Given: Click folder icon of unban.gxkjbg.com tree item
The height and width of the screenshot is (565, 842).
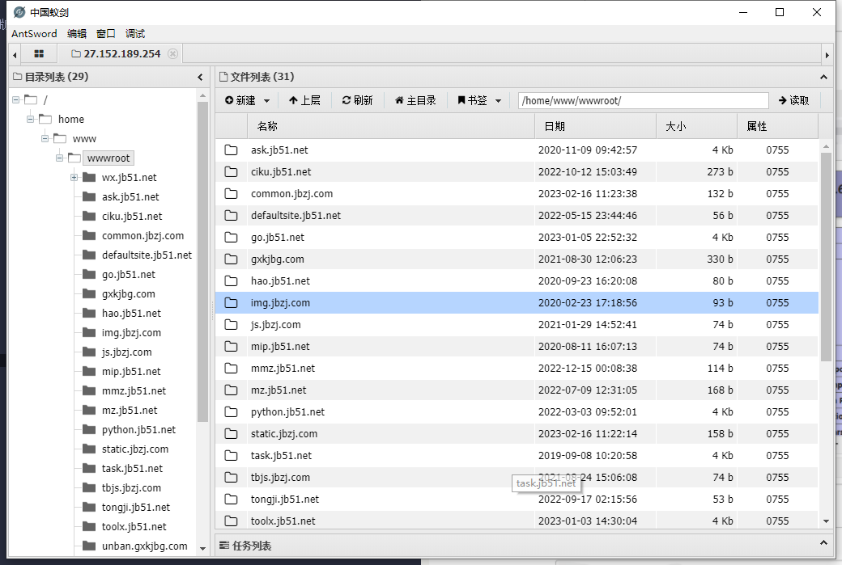Looking at the screenshot, I should click(89, 546).
